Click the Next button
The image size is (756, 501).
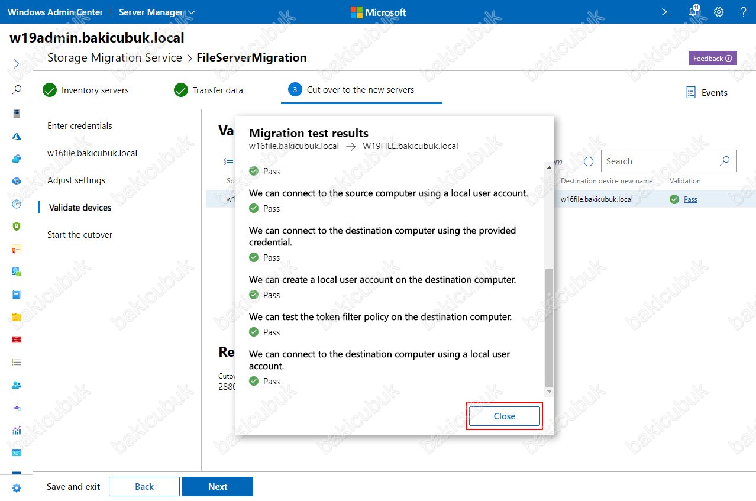218,487
